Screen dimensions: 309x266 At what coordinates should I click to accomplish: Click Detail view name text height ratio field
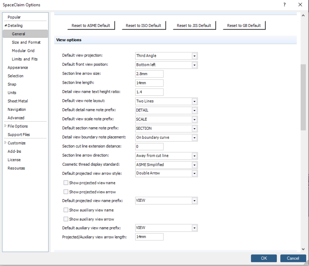pyautogui.click(x=149, y=92)
